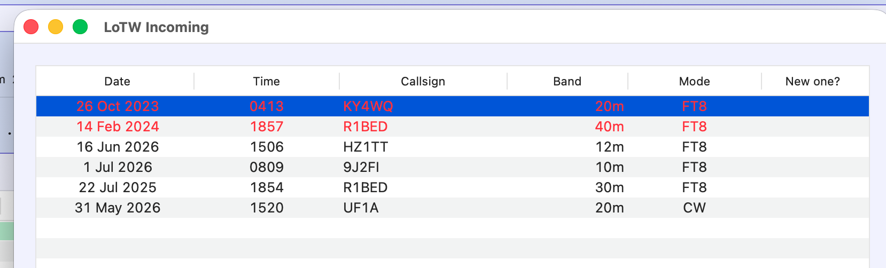Sort table by Date column header
The height and width of the screenshot is (268, 886).
point(117,81)
